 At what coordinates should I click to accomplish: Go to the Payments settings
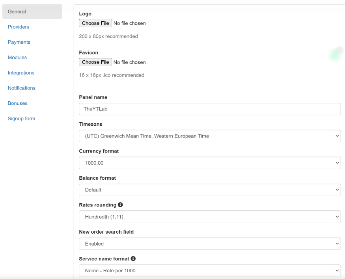click(x=19, y=42)
